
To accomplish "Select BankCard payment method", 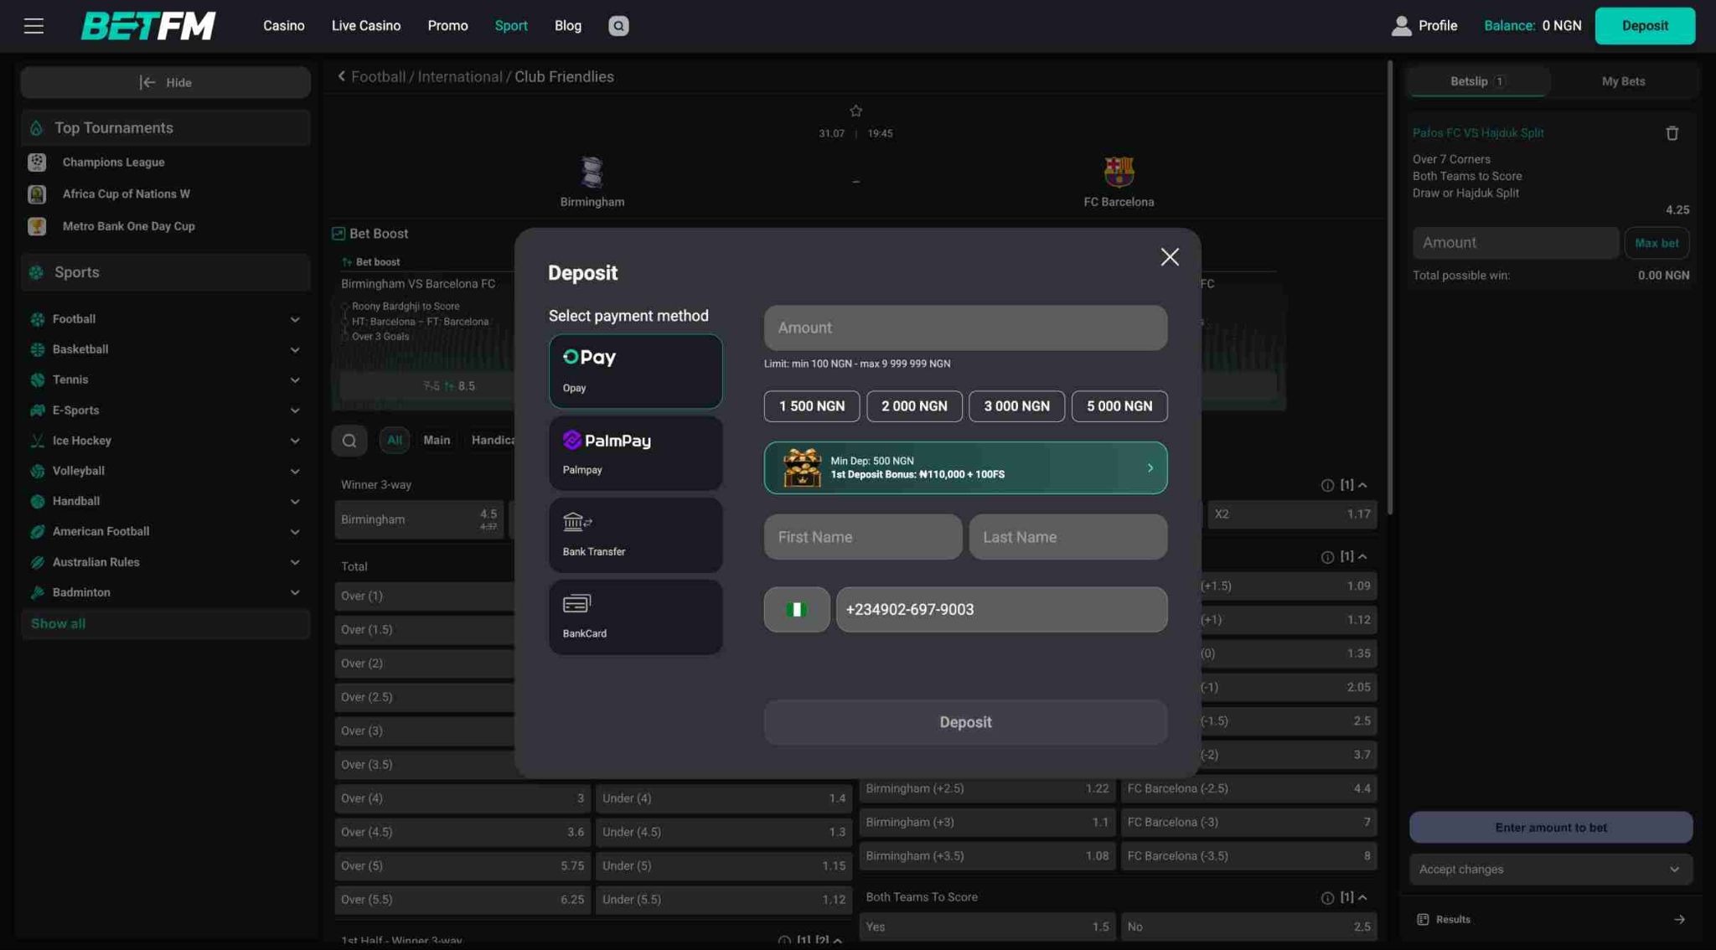I will pyautogui.click(x=635, y=617).
